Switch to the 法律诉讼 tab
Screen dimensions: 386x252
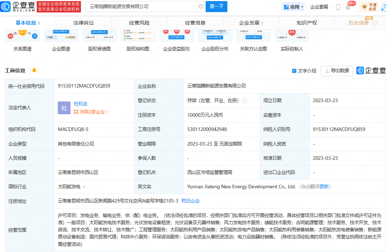point(83,23)
